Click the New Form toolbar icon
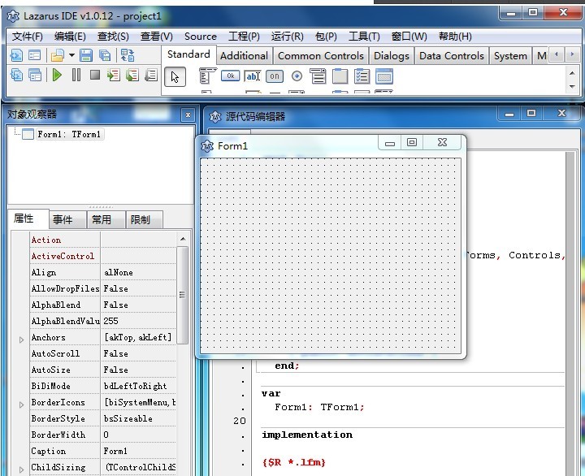The image size is (585, 476). point(35,55)
